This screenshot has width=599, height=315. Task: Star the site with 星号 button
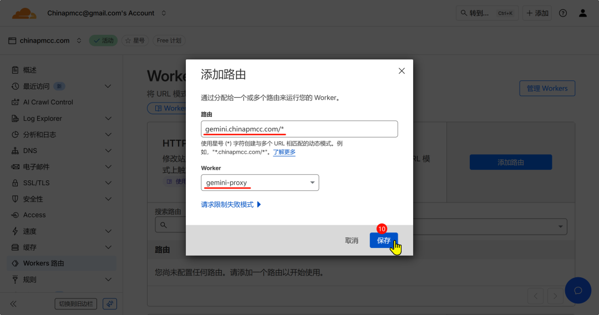click(x=135, y=40)
